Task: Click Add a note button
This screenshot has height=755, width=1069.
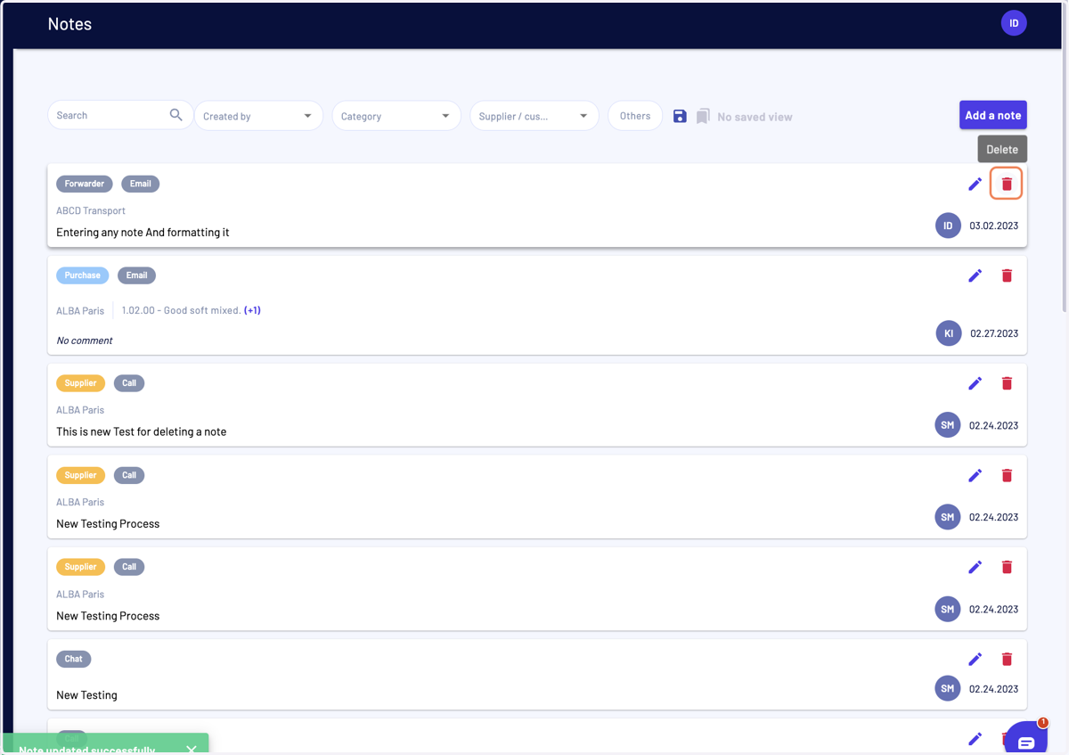Action: coord(993,115)
